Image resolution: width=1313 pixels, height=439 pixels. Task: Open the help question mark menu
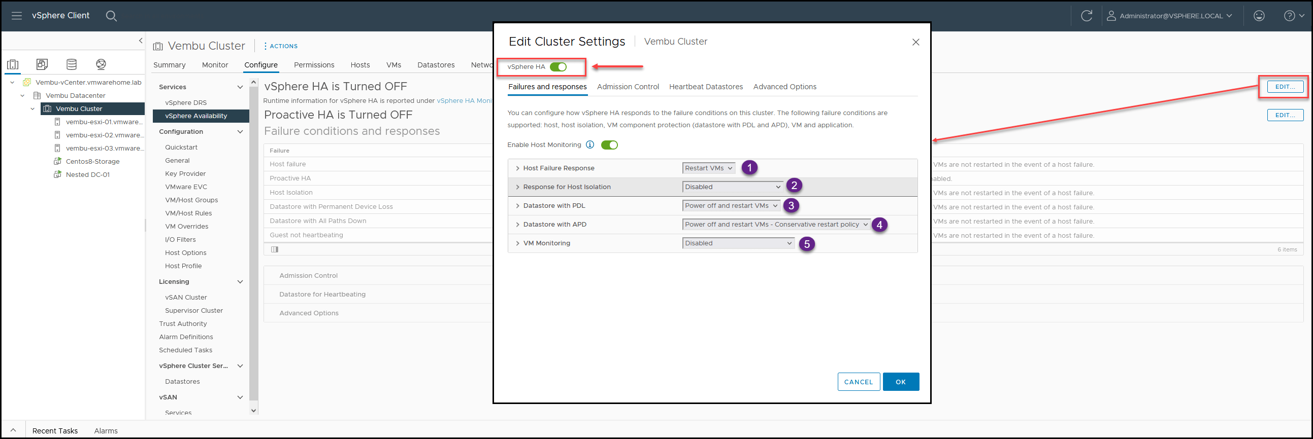point(1293,16)
